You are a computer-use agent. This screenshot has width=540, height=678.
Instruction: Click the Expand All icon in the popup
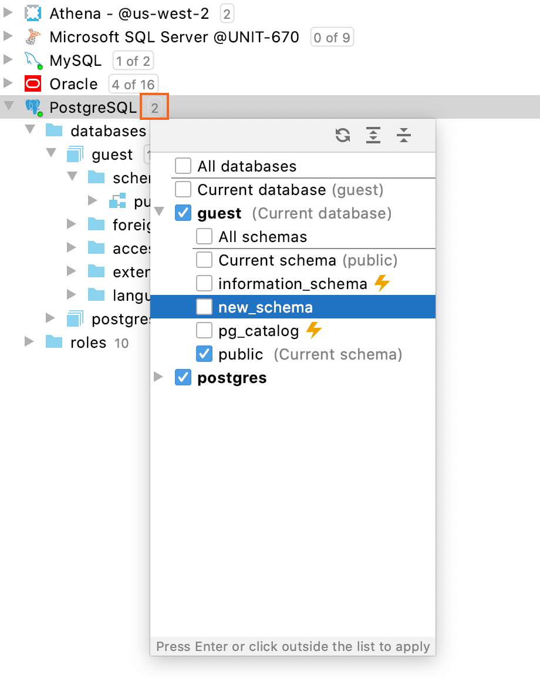tap(374, 135)
